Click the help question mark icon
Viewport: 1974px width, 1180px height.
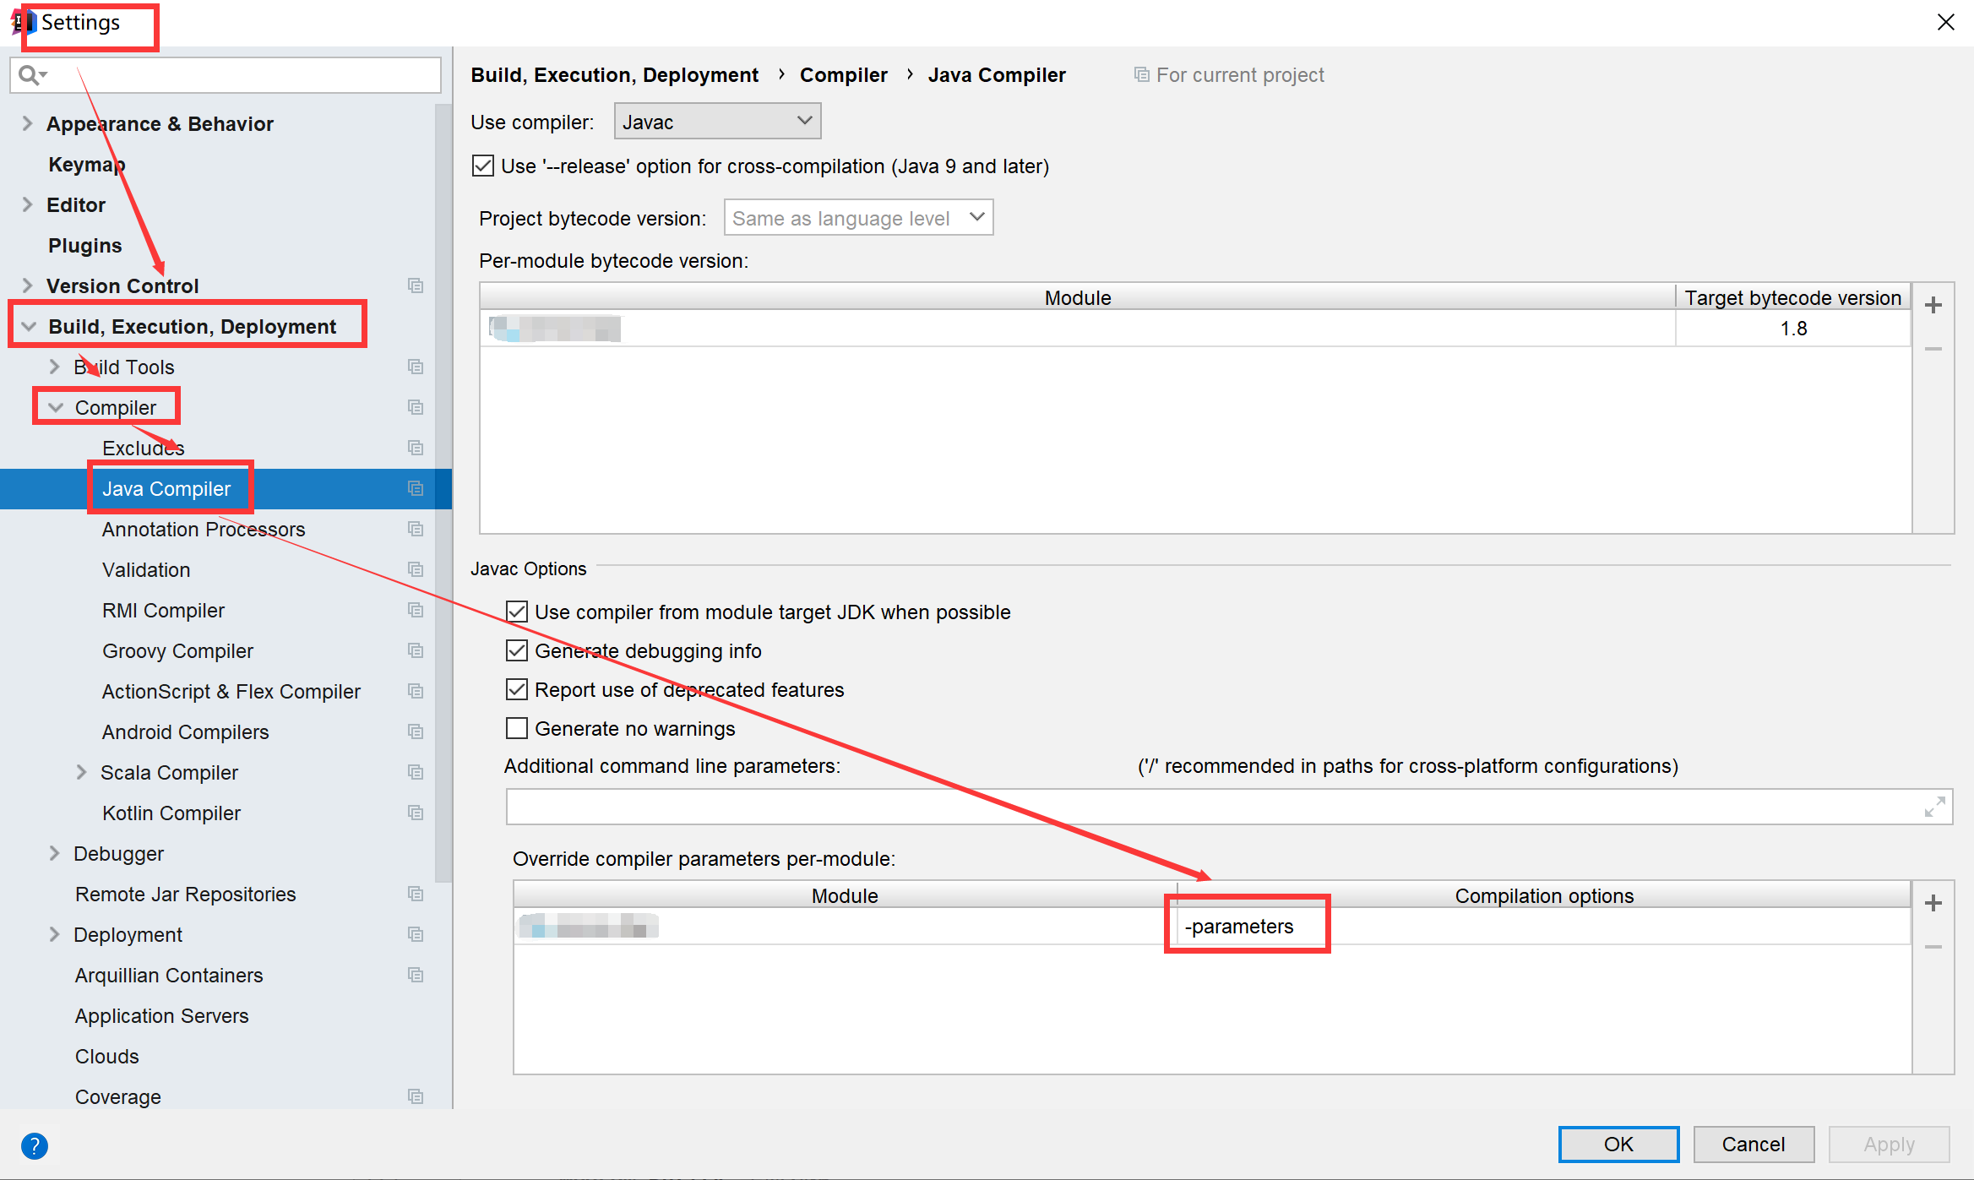[35, 1146]
